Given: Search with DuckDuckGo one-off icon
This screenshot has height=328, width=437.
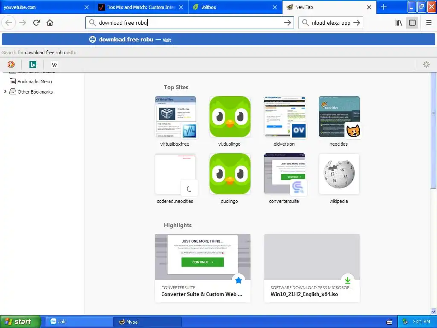Looking at the screenshot, I should coord(11,64).
